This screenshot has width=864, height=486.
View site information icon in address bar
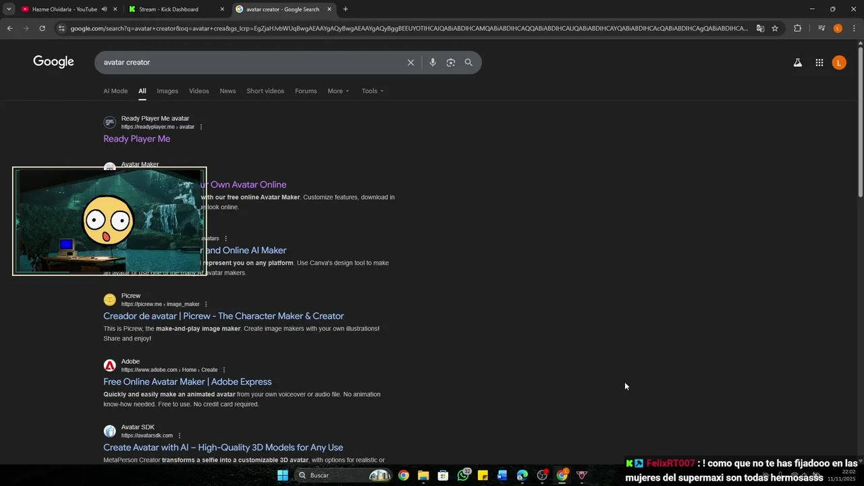(x=61, y=28)
